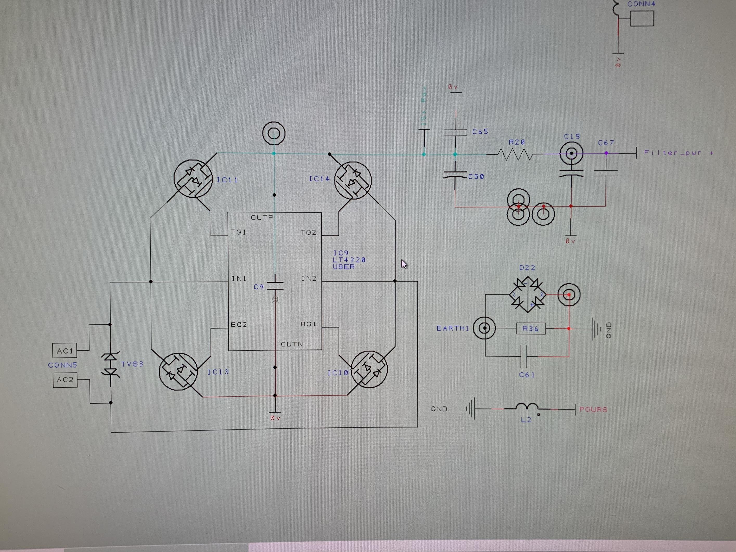Screen dimensions: 736x552
Task: Select ground symbol right of R36
Action: pos(596,329)
